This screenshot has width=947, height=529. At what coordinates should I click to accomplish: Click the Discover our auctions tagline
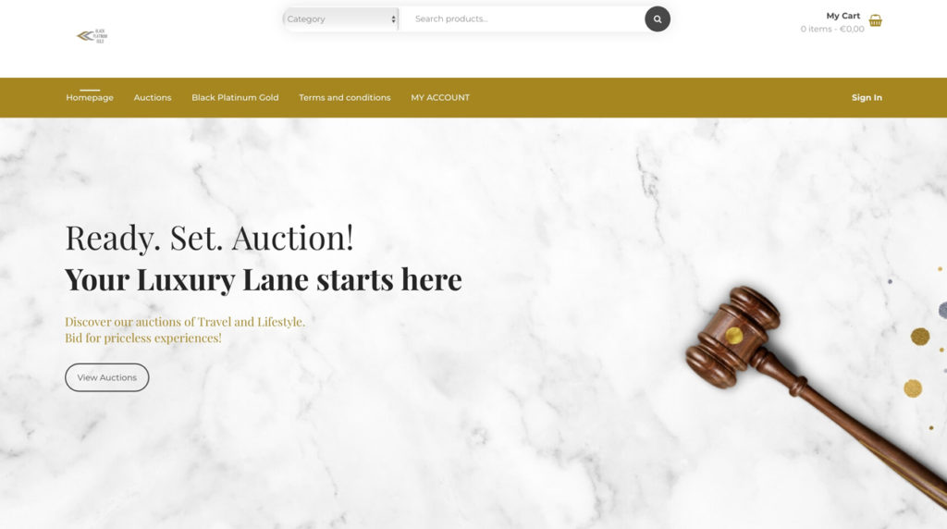pos(185,322)
